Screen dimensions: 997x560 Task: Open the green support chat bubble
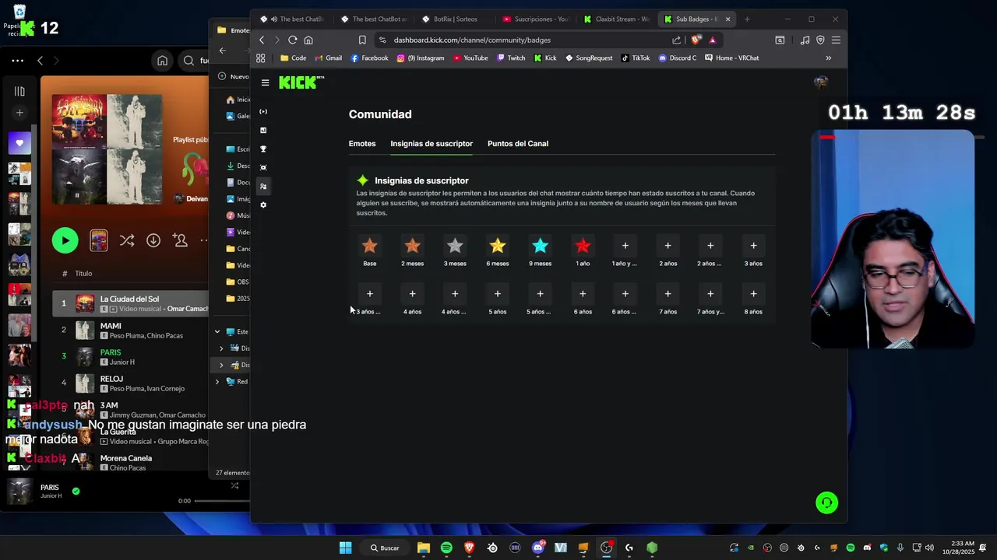click(826, 502)
